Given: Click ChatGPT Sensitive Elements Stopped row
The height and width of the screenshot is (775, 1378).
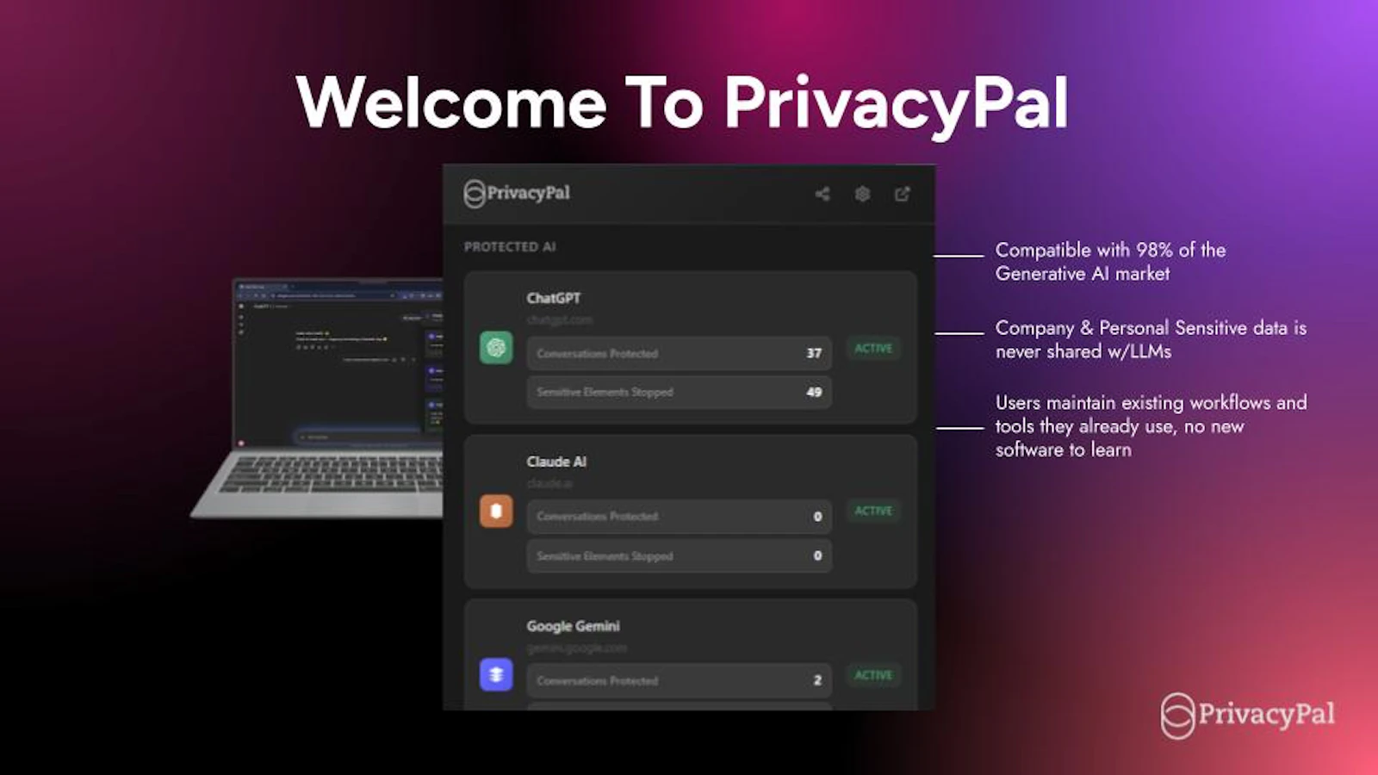Looking at the screenshot, I should (x=680, y=392).
